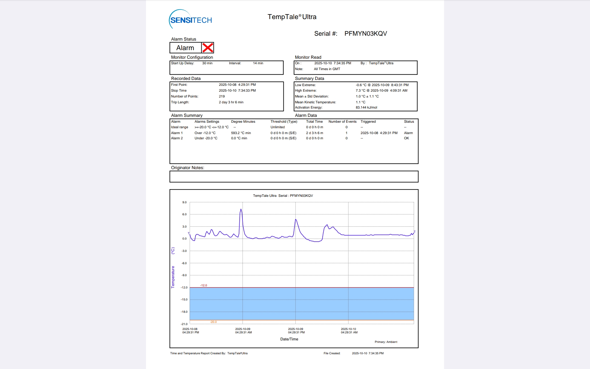The image size is (590, 369).
Task: Click the Alarm 1 row label
Action: [x=177, y=133]
